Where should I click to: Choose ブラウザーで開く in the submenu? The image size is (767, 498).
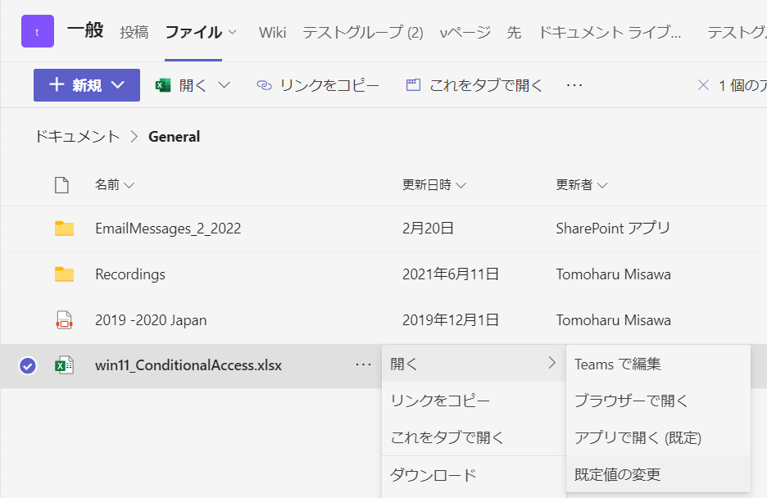pos(658,401)
